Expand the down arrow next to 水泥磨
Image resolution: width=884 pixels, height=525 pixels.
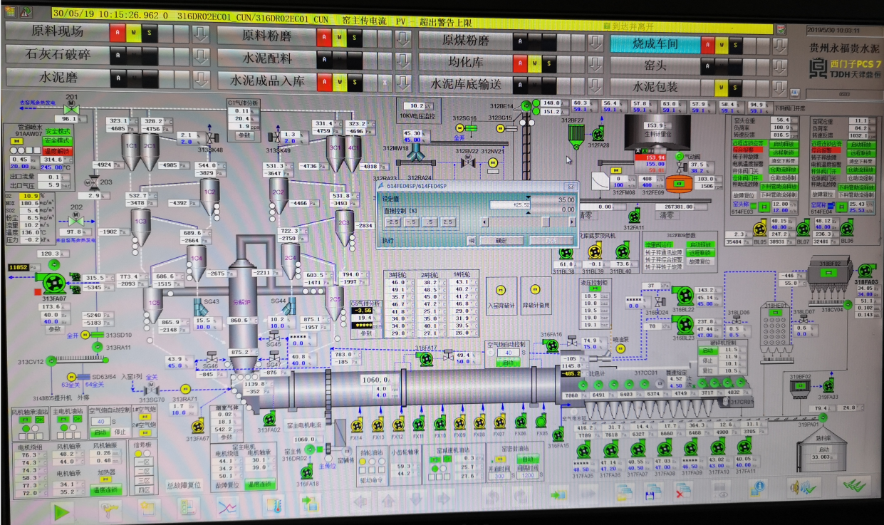coord(201,78)
